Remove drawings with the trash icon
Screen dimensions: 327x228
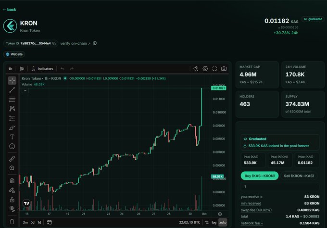pyautogui.click(x=12, y=222)
